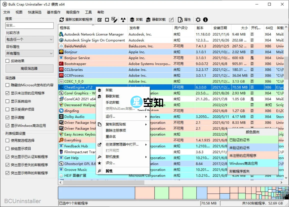Select all items with the checked-box icon
This screenshot has width=289, height=207.
tap(99, 20)
